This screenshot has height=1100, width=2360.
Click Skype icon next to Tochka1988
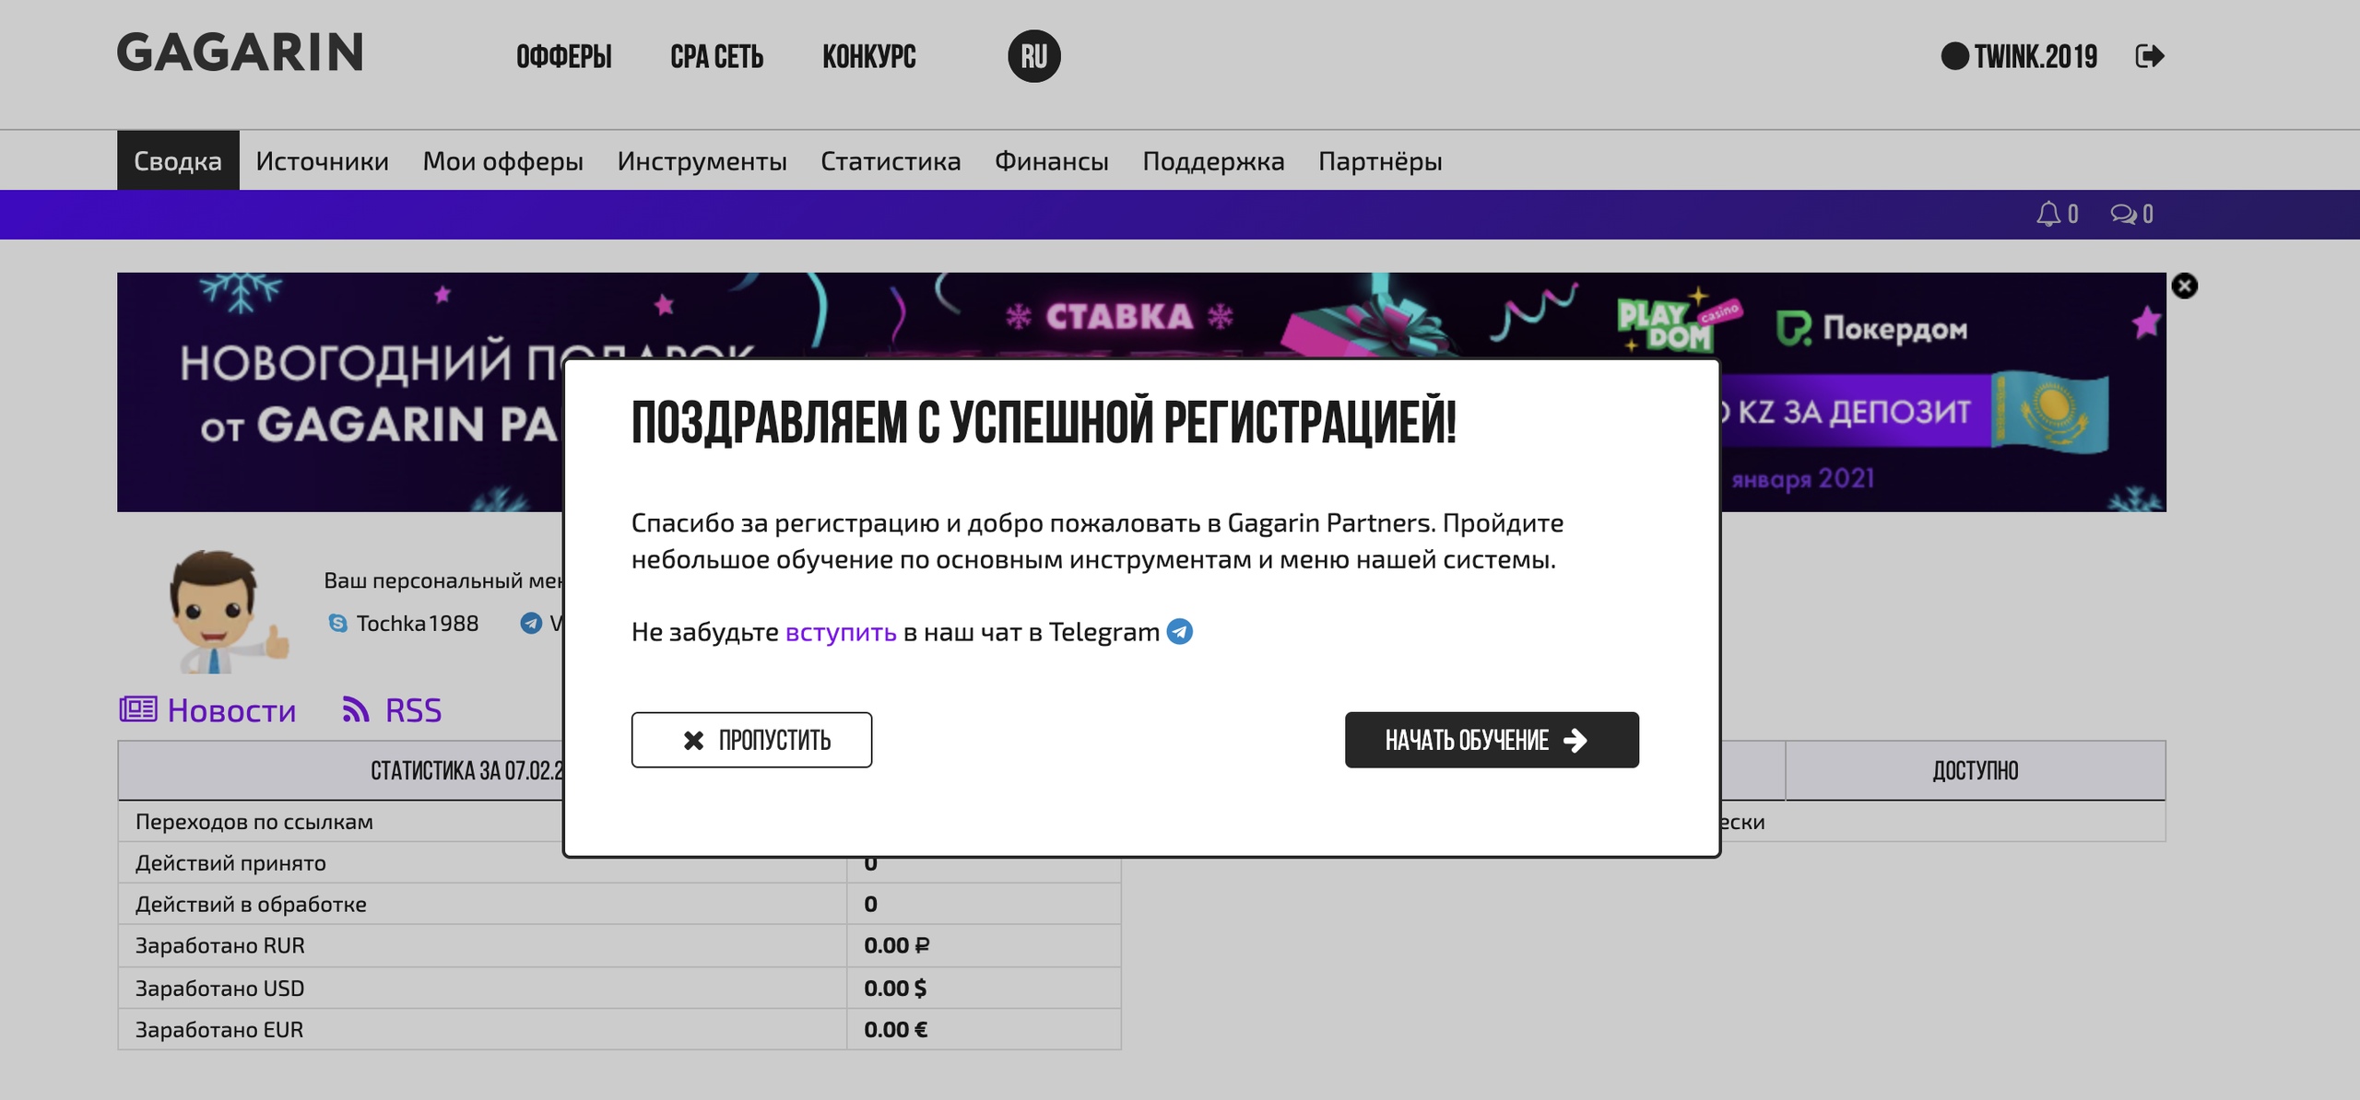coord(337,624)
